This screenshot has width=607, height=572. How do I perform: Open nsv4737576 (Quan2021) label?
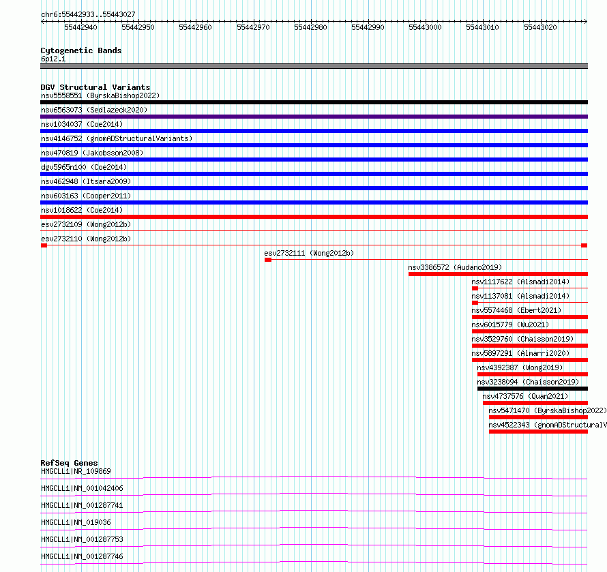(x=525, y=396)
